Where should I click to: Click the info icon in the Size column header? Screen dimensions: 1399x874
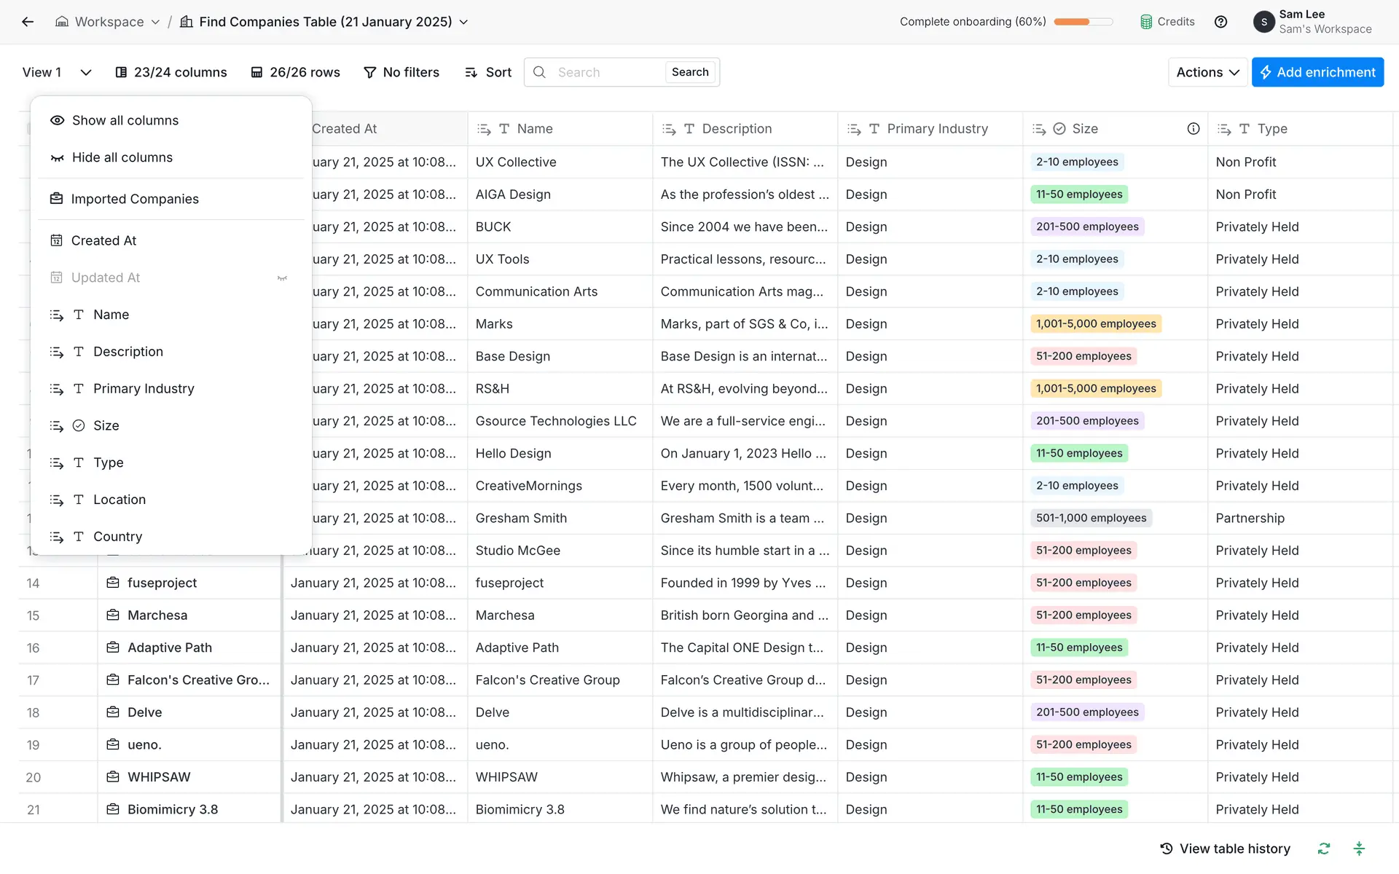coord(1193,129)
